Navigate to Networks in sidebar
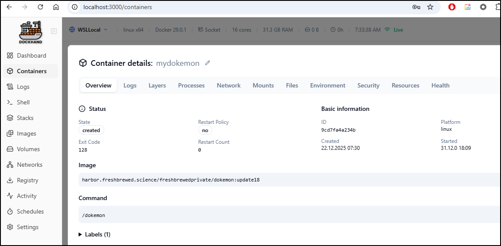Screen dimensions: 501x246 (29, 165)
